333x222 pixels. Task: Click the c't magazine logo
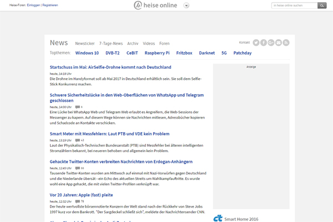point(218,218)
